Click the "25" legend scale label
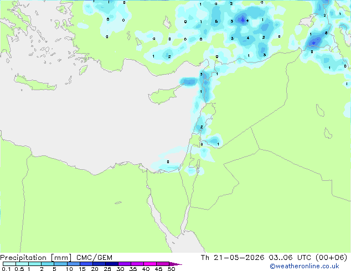 107,269
